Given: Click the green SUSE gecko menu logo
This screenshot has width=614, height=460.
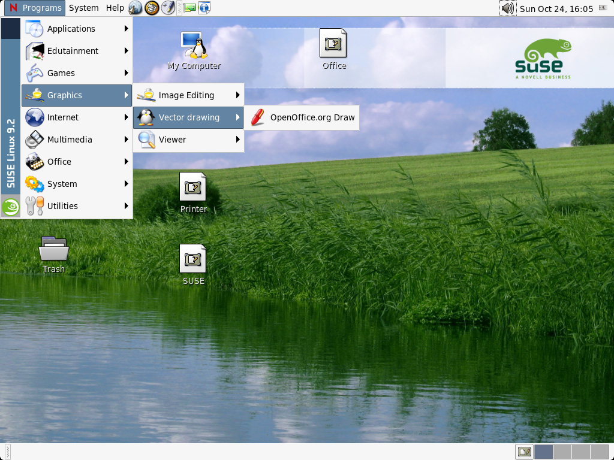Looking at the screenshot, I should [x=11, y=207].
